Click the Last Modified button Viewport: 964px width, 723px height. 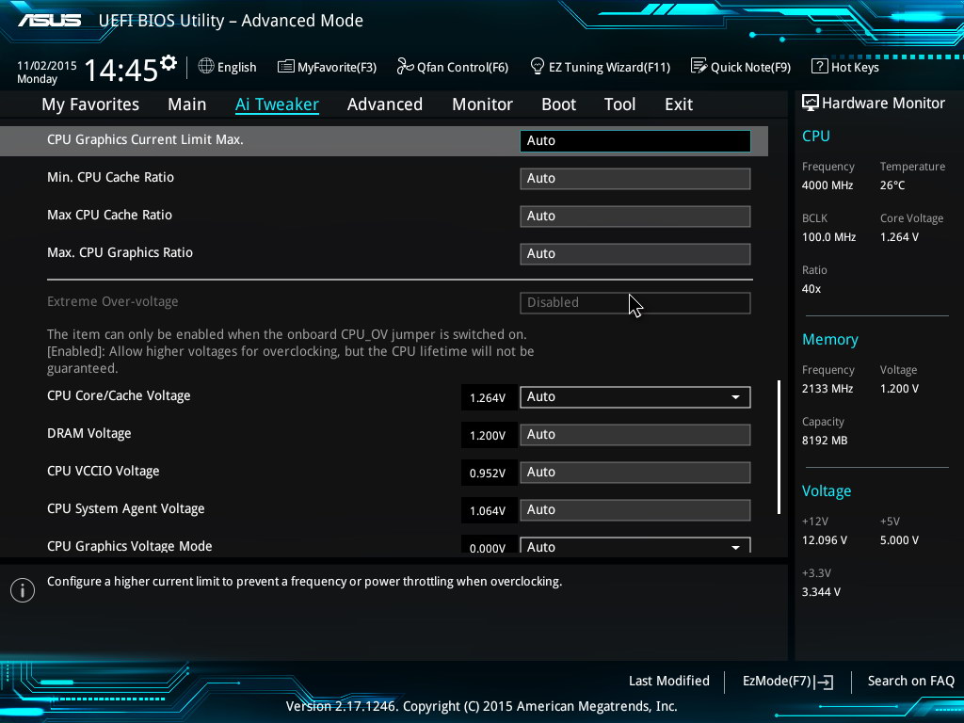(x=668, y=682)
